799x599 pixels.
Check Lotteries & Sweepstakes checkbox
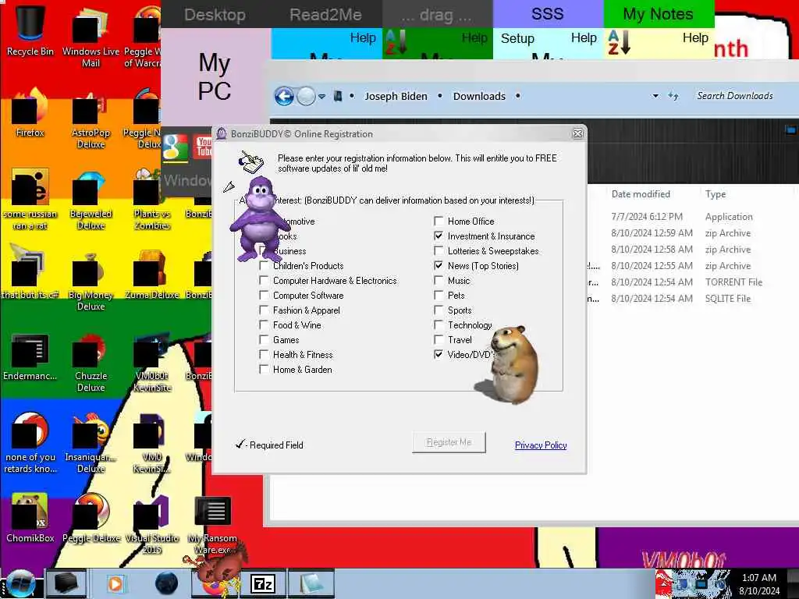439,250
